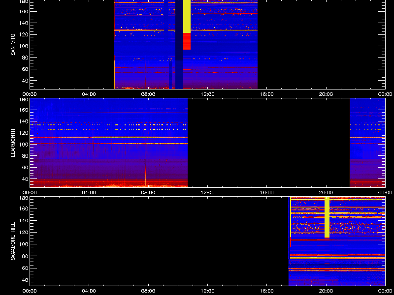Viewport: 394px width, 295px height.
Task: Select 04:00 on San Vito time axis
Action: click(x=89, y=94)
